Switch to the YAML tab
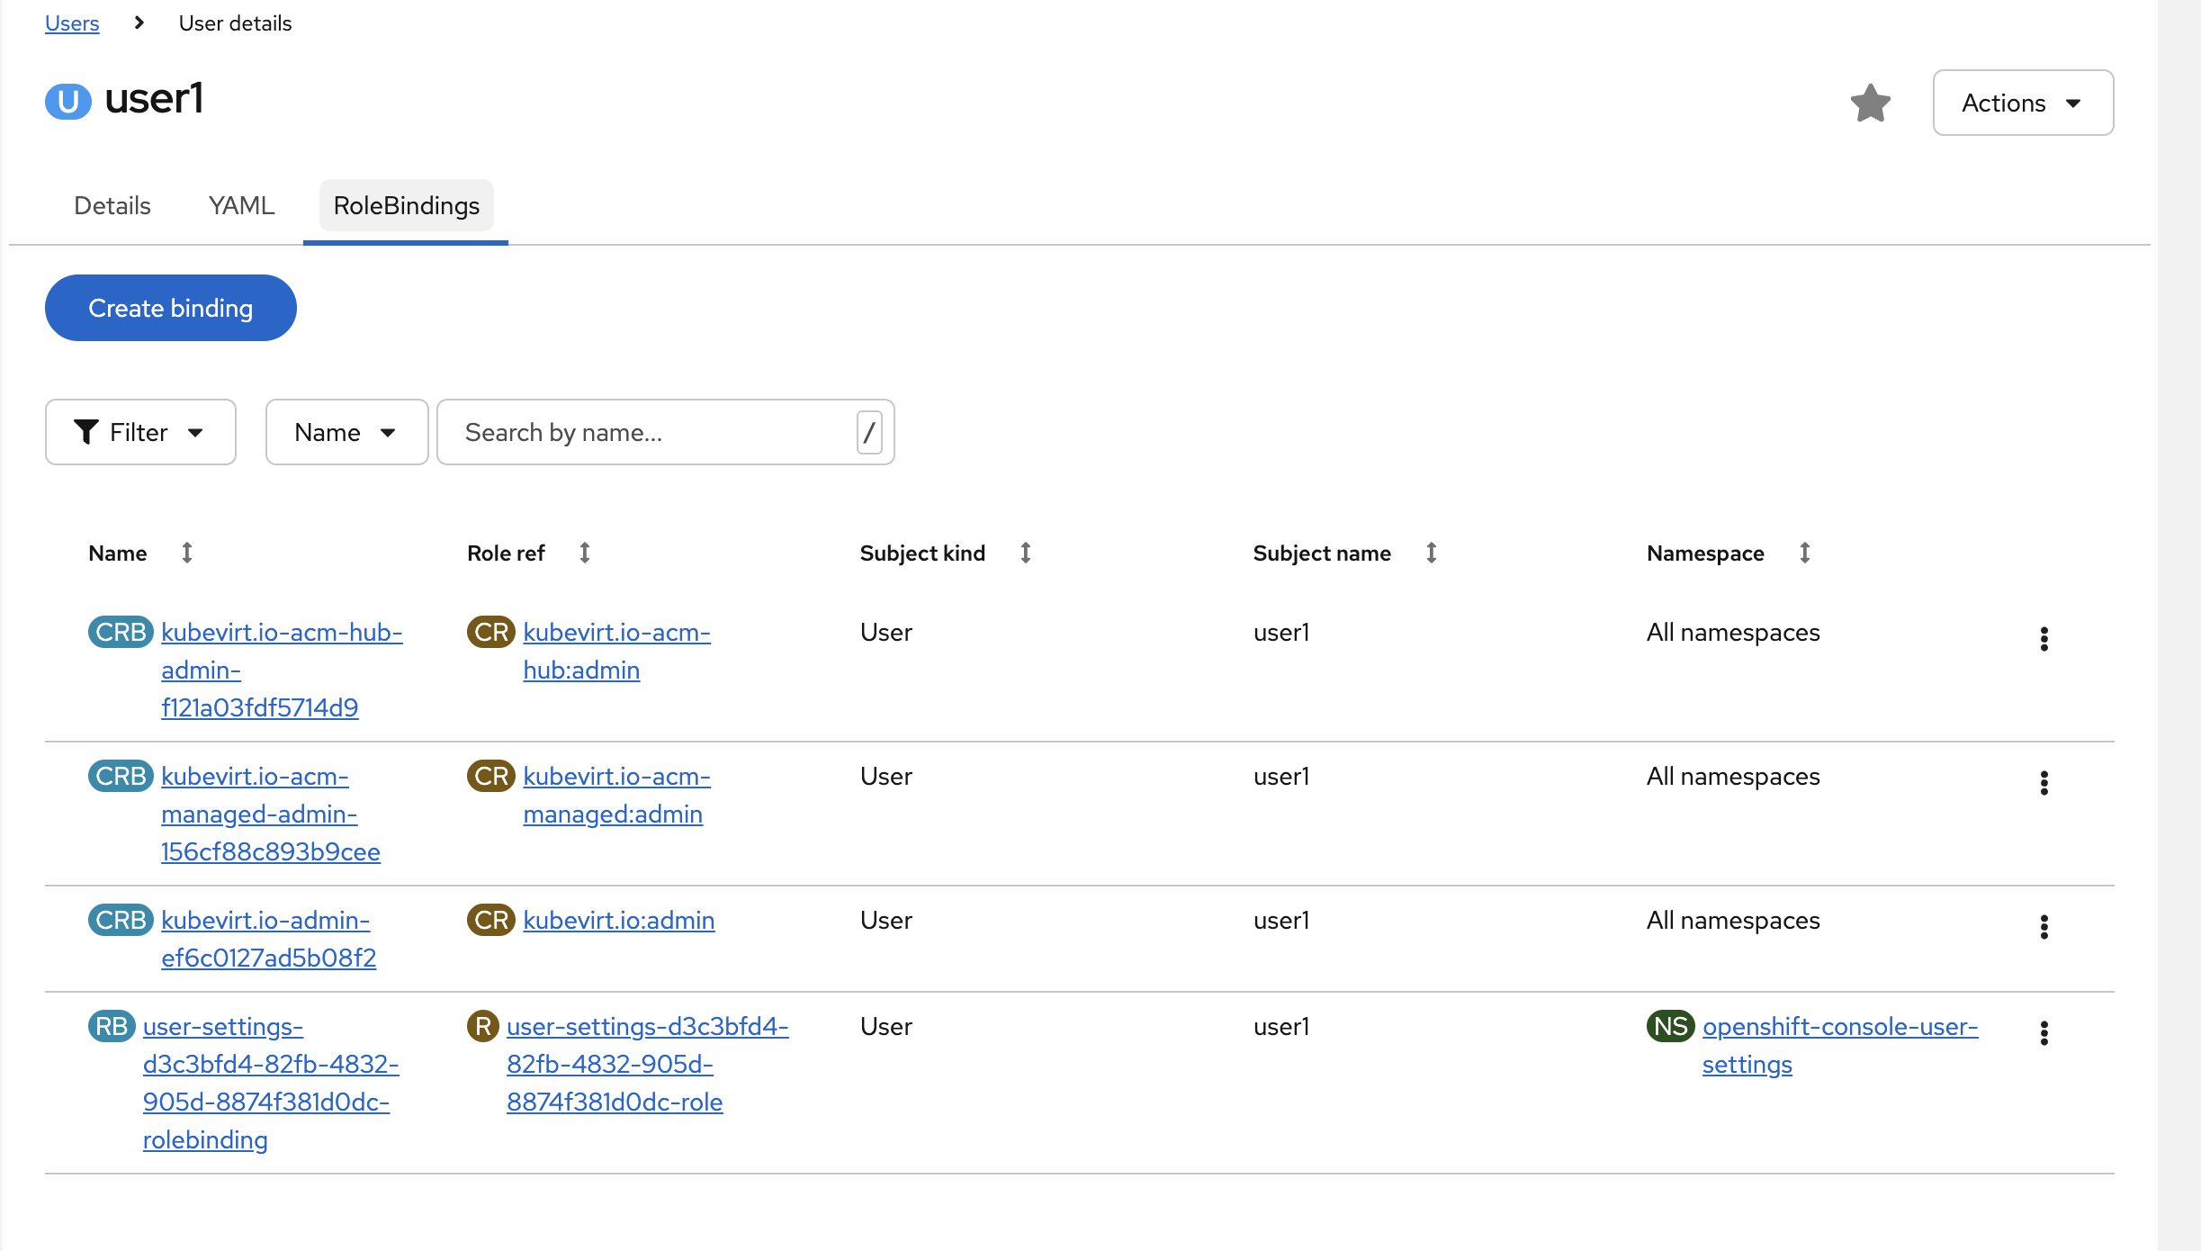This screenshot has height=1251, width=2201. pos(241,205)
